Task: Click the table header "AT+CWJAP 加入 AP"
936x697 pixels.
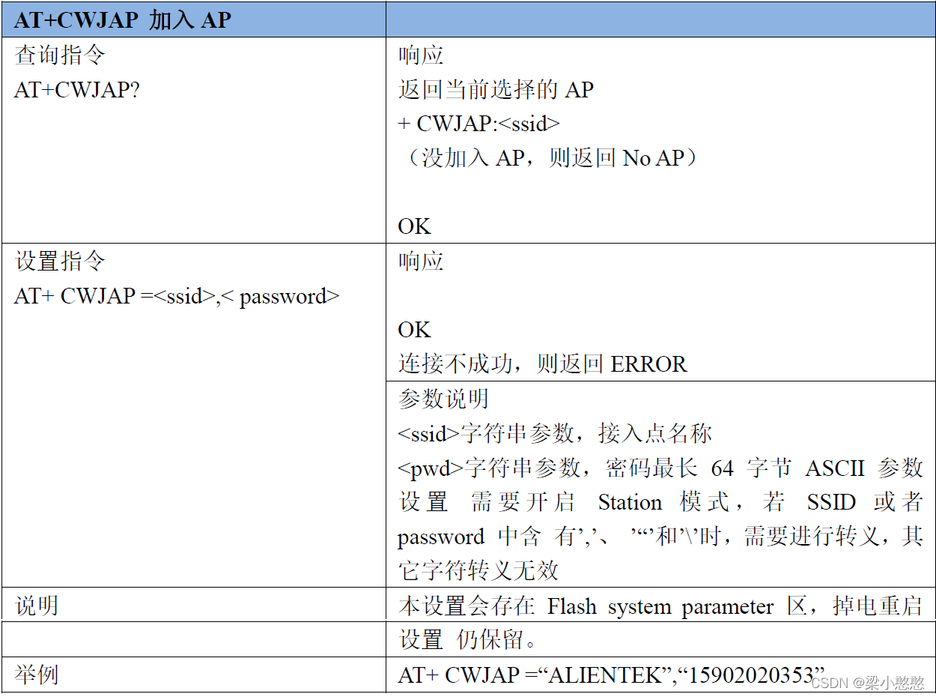Action: pos(123,20)
